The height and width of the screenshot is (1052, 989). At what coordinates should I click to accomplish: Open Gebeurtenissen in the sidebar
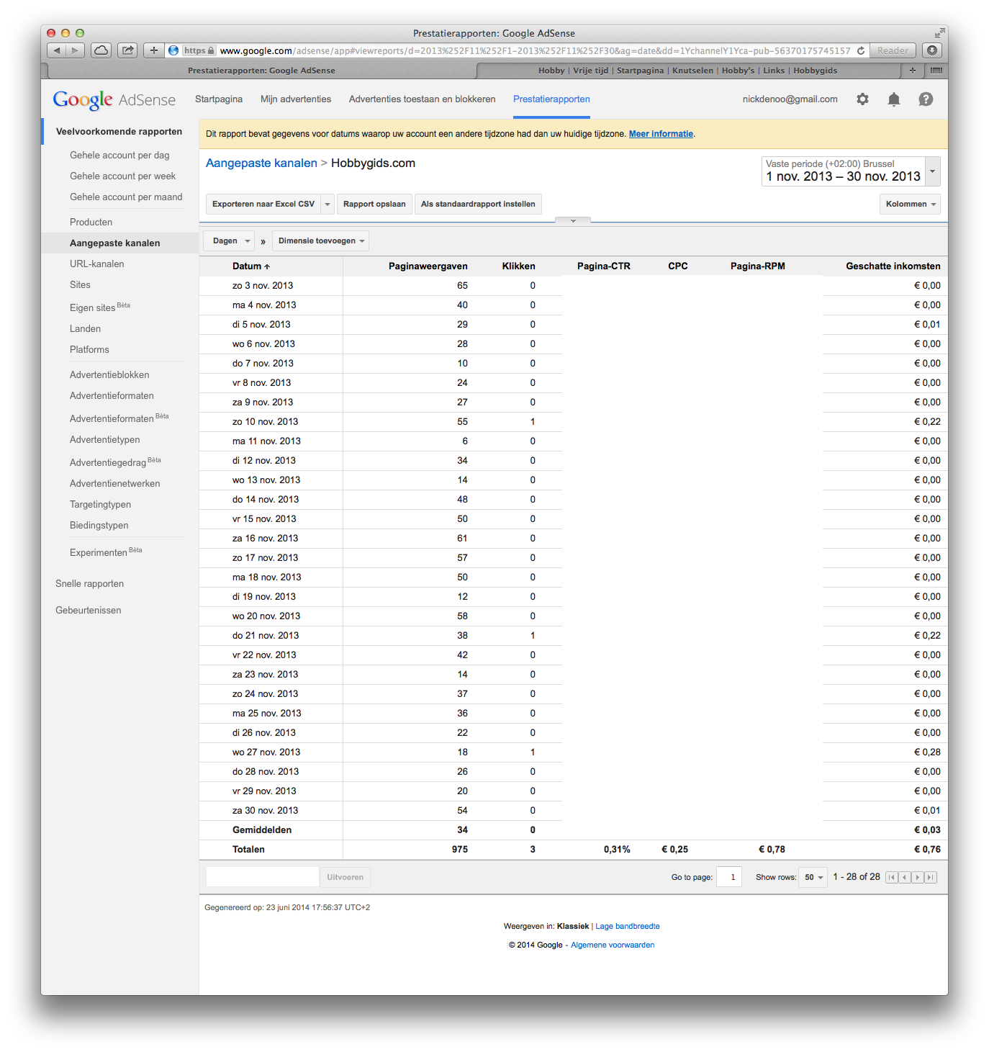[x=88, y=610]
